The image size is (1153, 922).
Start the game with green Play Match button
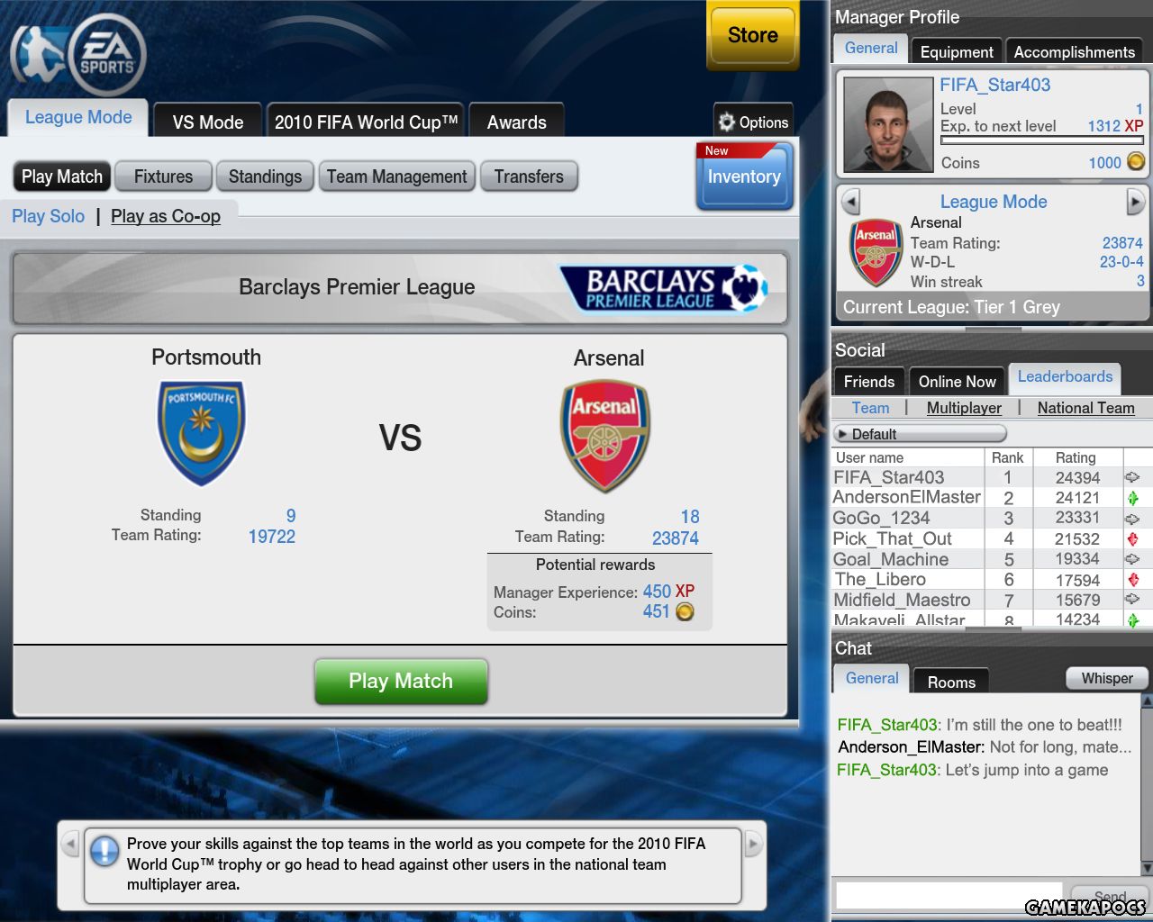point(401,682)
